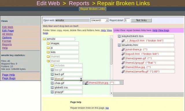
Task: Open Options in Views sidebar
Action: [x=7, y=37]
